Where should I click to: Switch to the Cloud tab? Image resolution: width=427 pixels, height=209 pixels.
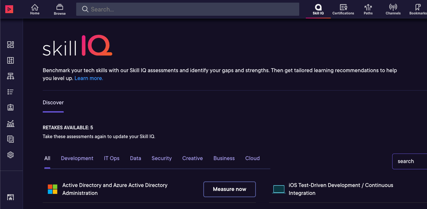[253, 158]
